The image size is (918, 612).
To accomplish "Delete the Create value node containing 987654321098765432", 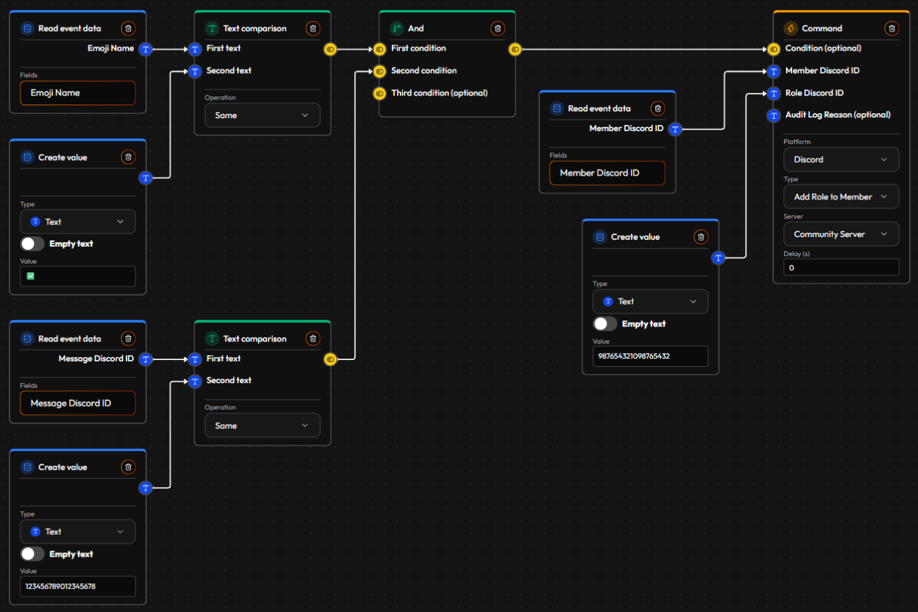I will click(701, 237).
